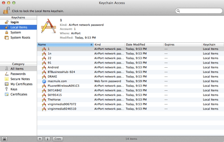
Task: Show the Keys category
Action: click(x=18, y=89)
